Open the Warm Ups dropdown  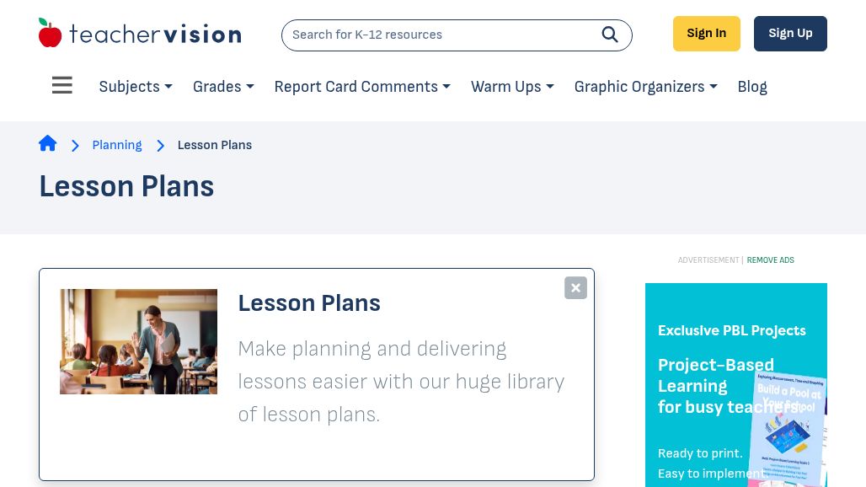point(512,87)
